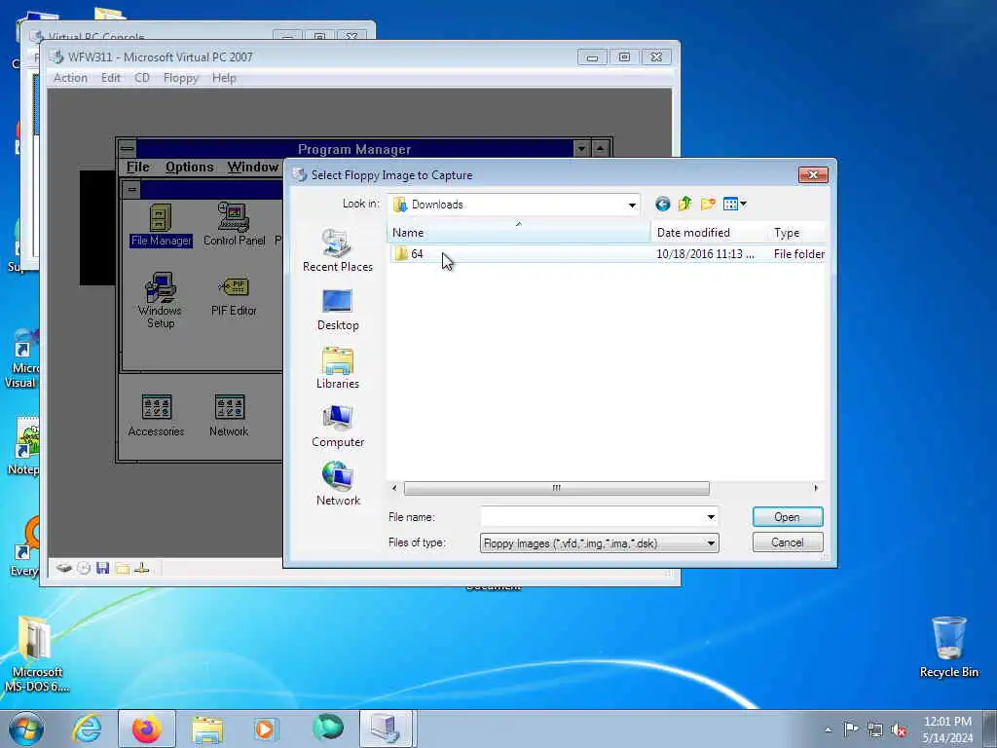Go up one folder level
This screenshot has height=748, width=997.
point(684,205)
